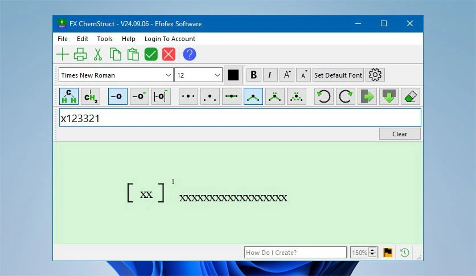Screen dimensions: 476x276
Task: Click the Paste clipboard icon
Action: pos(133,54)
